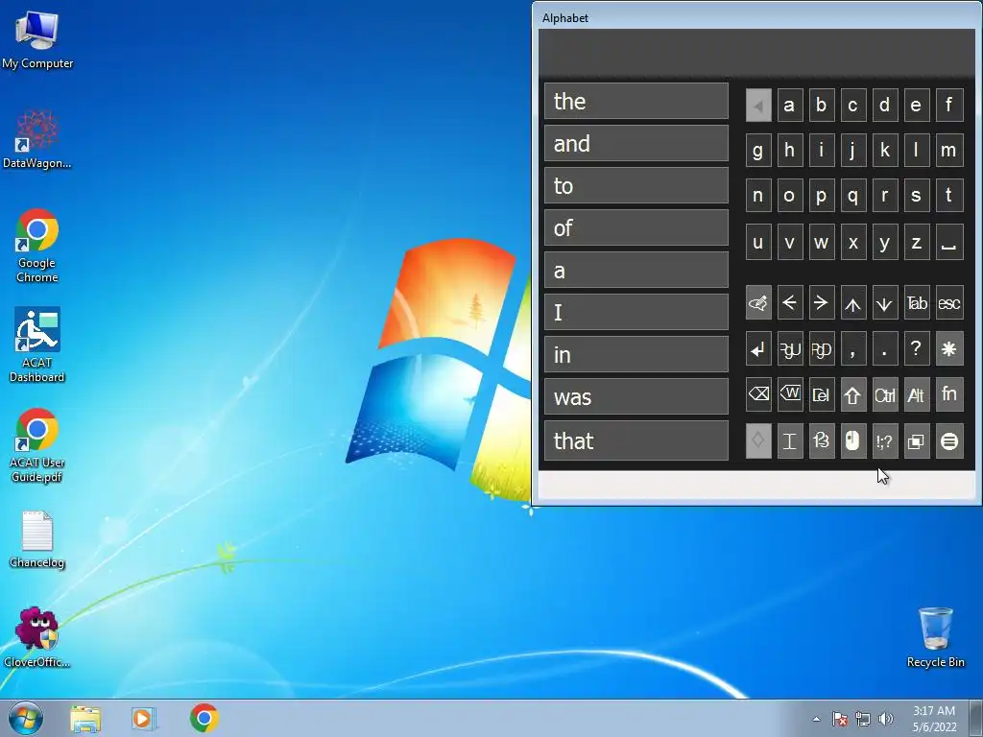The image size is (983, 737).
Task: Click the down arrow key in Alphabet keyboard
Action: tap(884, 303)
